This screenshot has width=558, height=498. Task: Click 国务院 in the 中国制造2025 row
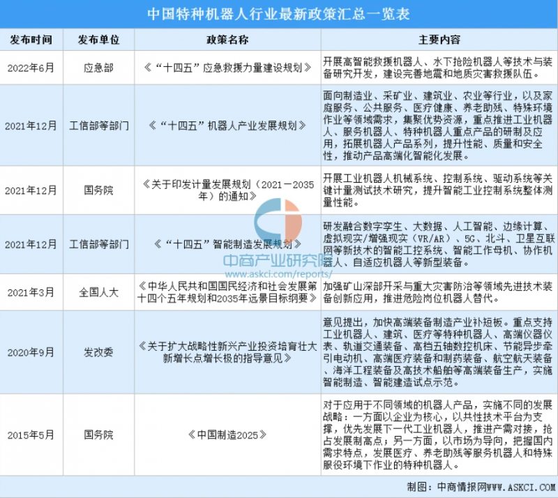(98, 435)
